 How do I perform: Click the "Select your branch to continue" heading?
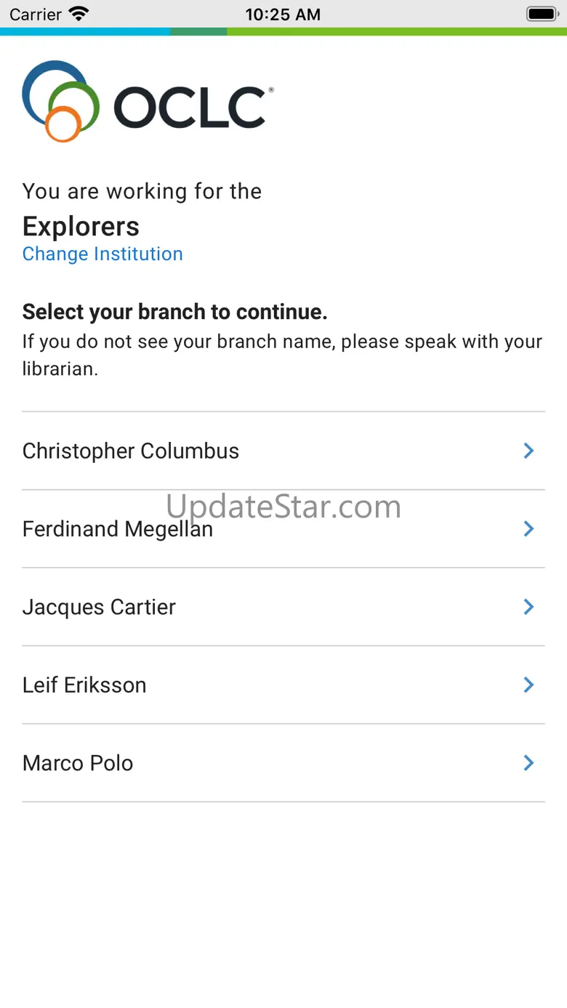point(175,312)
